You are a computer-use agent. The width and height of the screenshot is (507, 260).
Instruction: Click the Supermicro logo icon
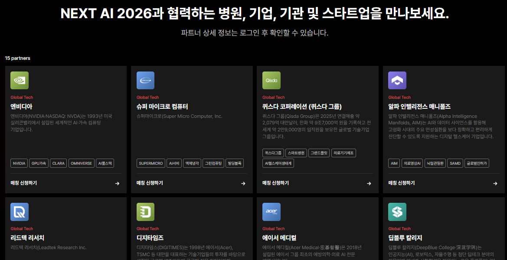pos(145,81)
